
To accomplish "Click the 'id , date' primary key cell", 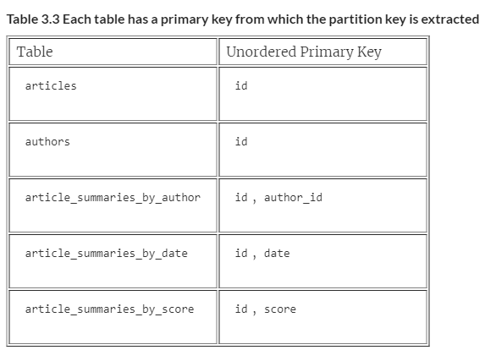I will coord(322,261).
